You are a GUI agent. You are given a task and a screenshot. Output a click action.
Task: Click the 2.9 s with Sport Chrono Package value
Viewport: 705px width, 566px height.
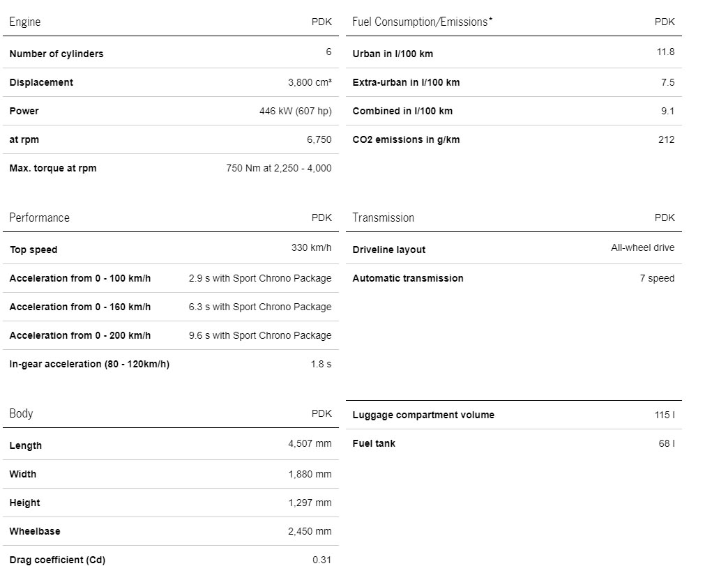[x=260, y=278]
